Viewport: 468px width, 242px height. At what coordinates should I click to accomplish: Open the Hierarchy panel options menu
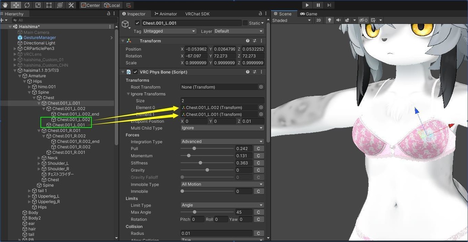(x=114, y=14)
